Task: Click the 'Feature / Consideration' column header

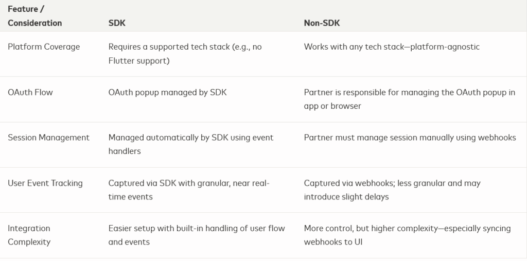Action: (x=34, y=16)
